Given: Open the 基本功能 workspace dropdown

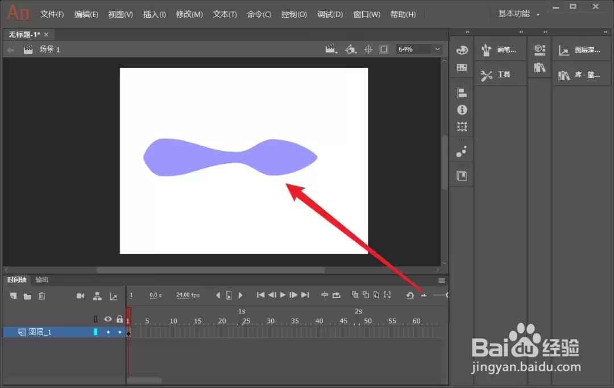Looking at the screenshot, I should pyautogui.click(x=518, y=14).
